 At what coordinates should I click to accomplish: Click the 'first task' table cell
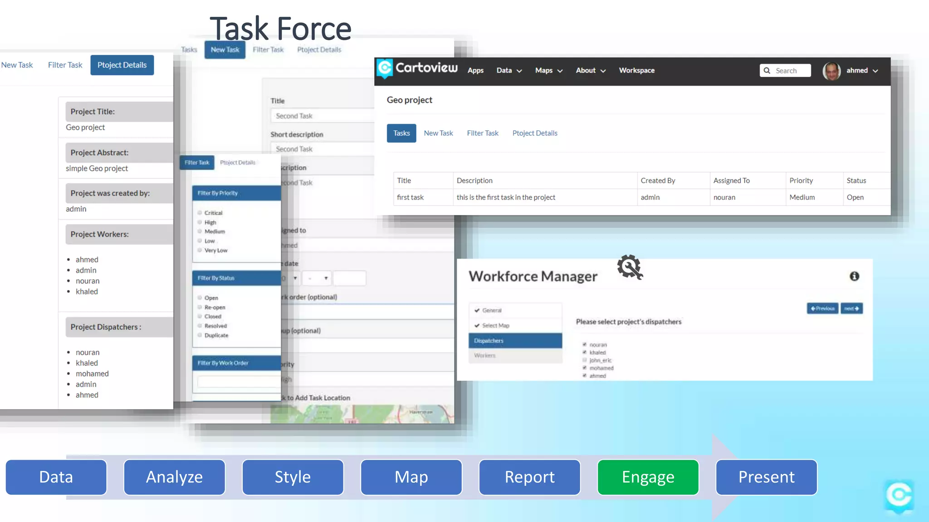click(423, 197)
